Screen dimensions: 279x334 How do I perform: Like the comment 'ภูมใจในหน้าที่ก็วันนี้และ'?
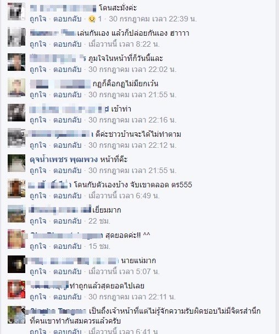coord(38,69)
